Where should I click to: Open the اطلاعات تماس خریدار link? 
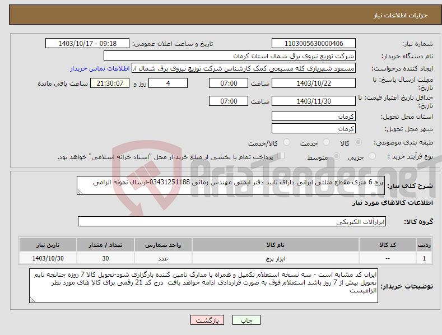(100, 68)
